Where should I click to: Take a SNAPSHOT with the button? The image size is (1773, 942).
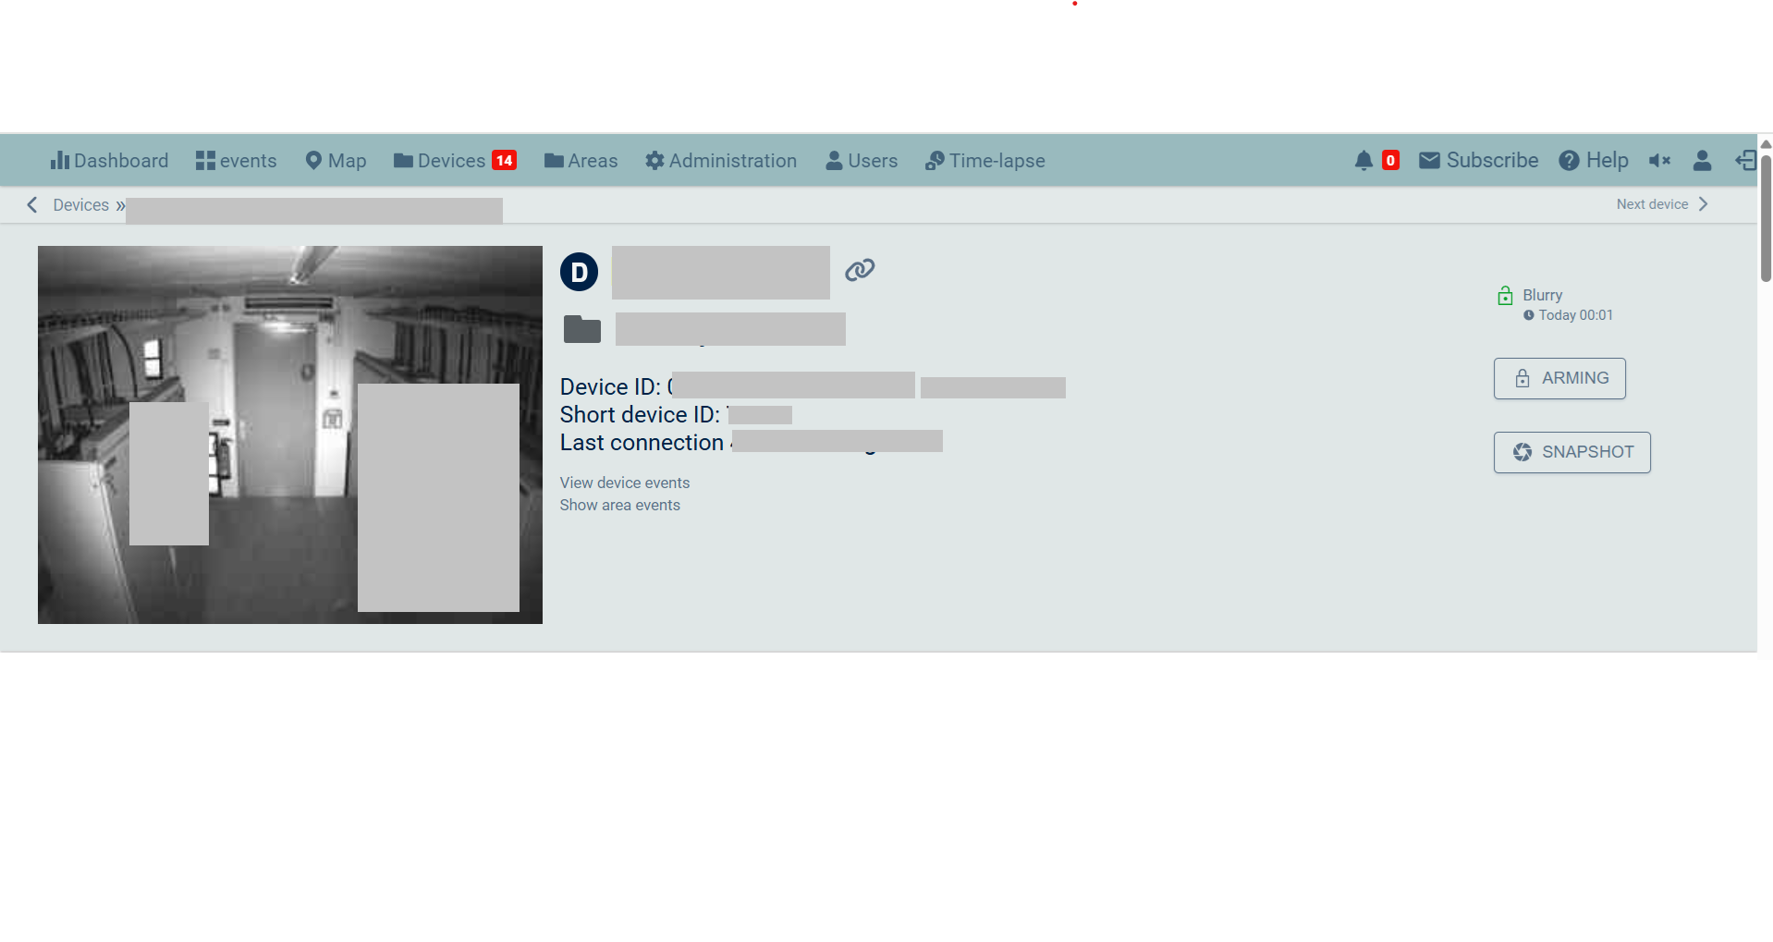point(1572,453)
